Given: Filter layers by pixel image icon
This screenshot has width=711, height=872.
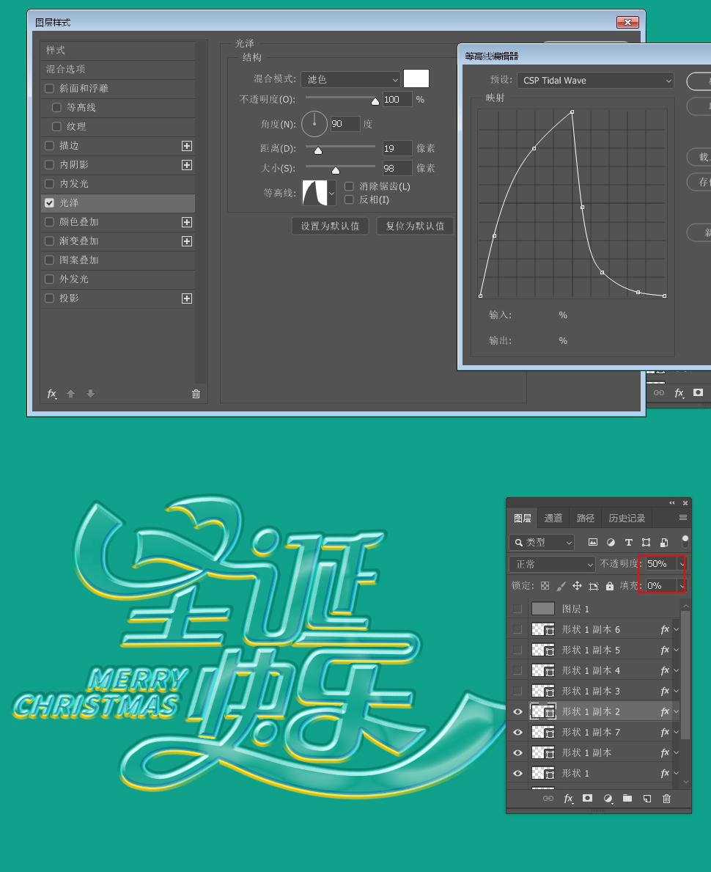Looking at the screenshot, I should click(593, 542).
